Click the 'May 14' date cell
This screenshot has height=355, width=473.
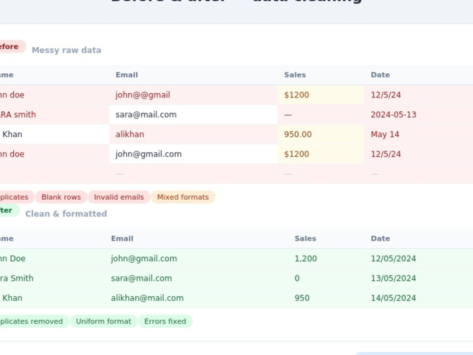point(419,134)
